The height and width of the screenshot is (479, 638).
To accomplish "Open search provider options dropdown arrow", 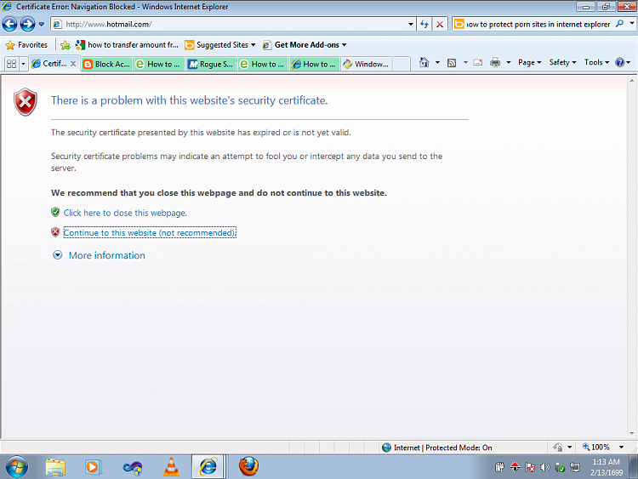I will click(x=632, y=24).
